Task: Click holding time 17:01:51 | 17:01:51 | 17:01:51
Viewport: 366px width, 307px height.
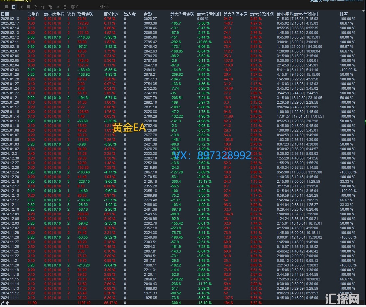Action: pos(300,116)
